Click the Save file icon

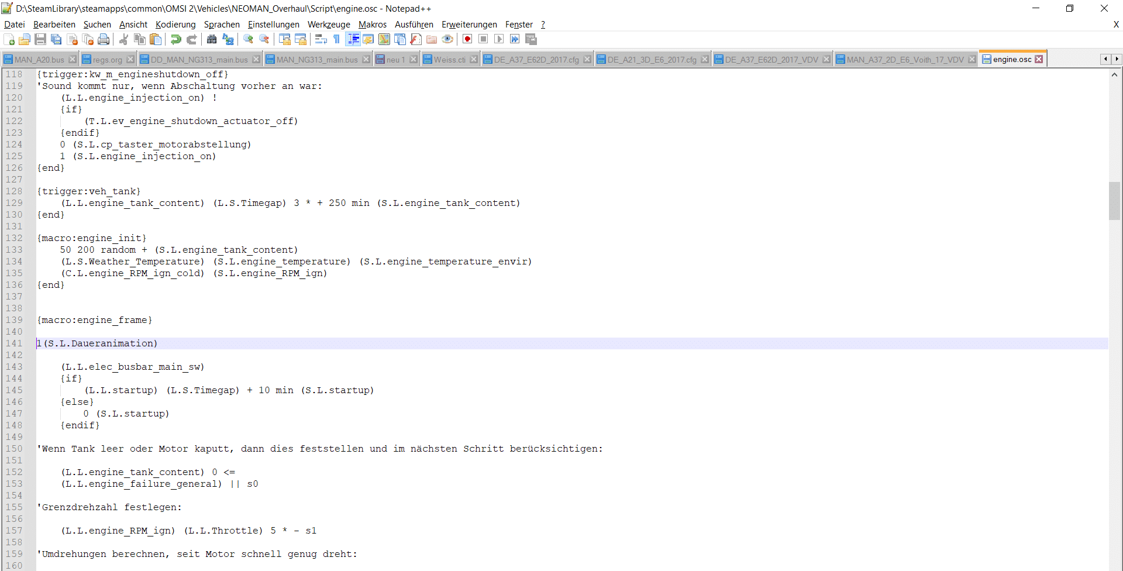pos(40,39)
